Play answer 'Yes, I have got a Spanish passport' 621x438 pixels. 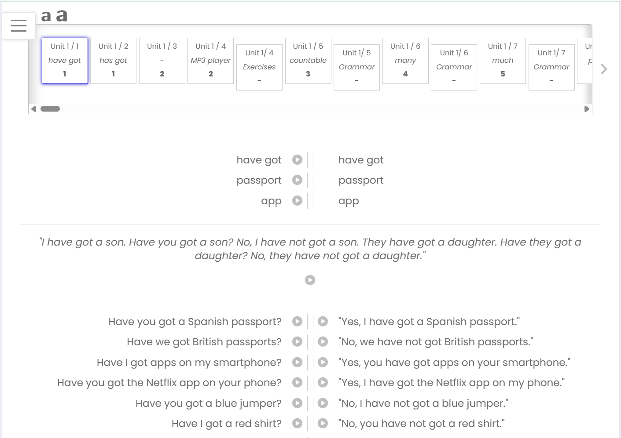(x=323, y=322)
